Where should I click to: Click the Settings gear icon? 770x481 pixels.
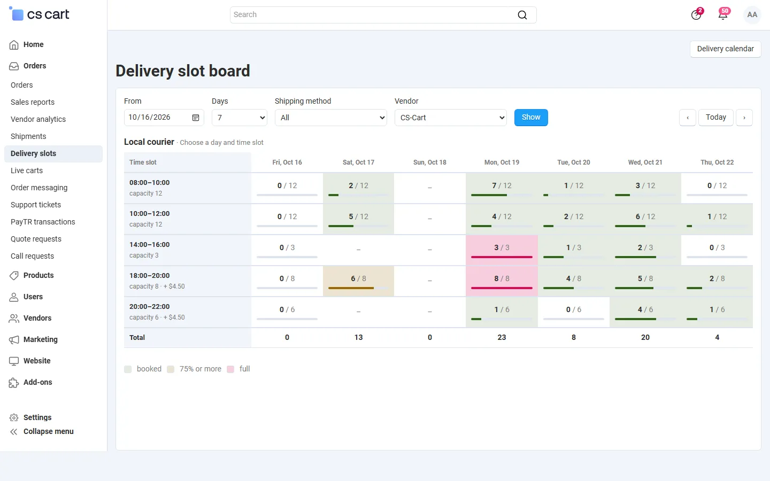14,418
